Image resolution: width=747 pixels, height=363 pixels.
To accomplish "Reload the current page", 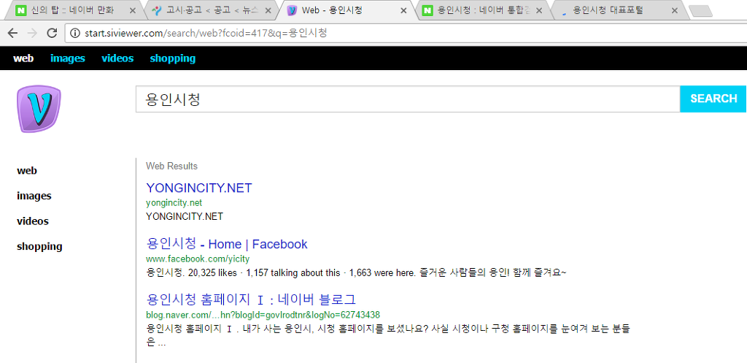I will 53,33.
